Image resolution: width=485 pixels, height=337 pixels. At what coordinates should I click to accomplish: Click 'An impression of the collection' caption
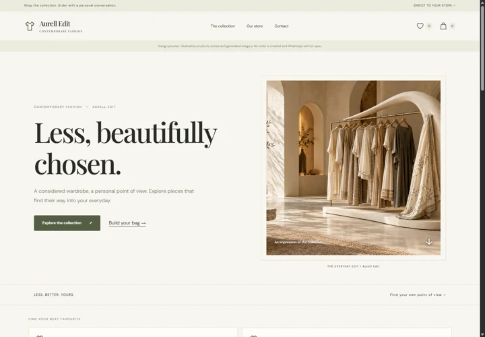click(x=298, y=242)
